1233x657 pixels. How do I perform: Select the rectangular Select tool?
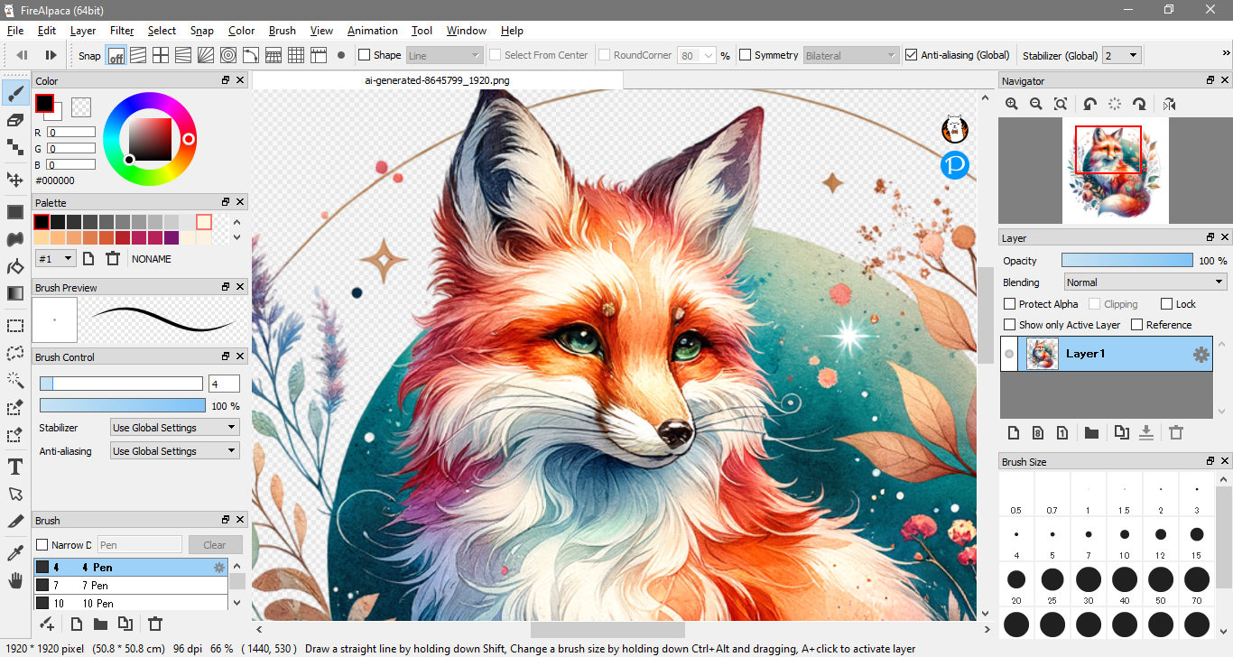point(15,326)
